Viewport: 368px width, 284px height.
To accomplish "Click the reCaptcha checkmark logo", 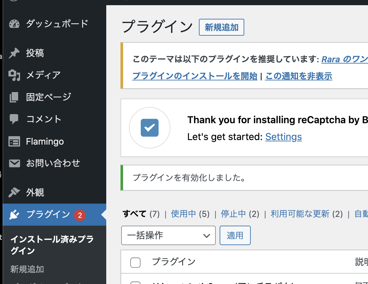I will 150,128.
